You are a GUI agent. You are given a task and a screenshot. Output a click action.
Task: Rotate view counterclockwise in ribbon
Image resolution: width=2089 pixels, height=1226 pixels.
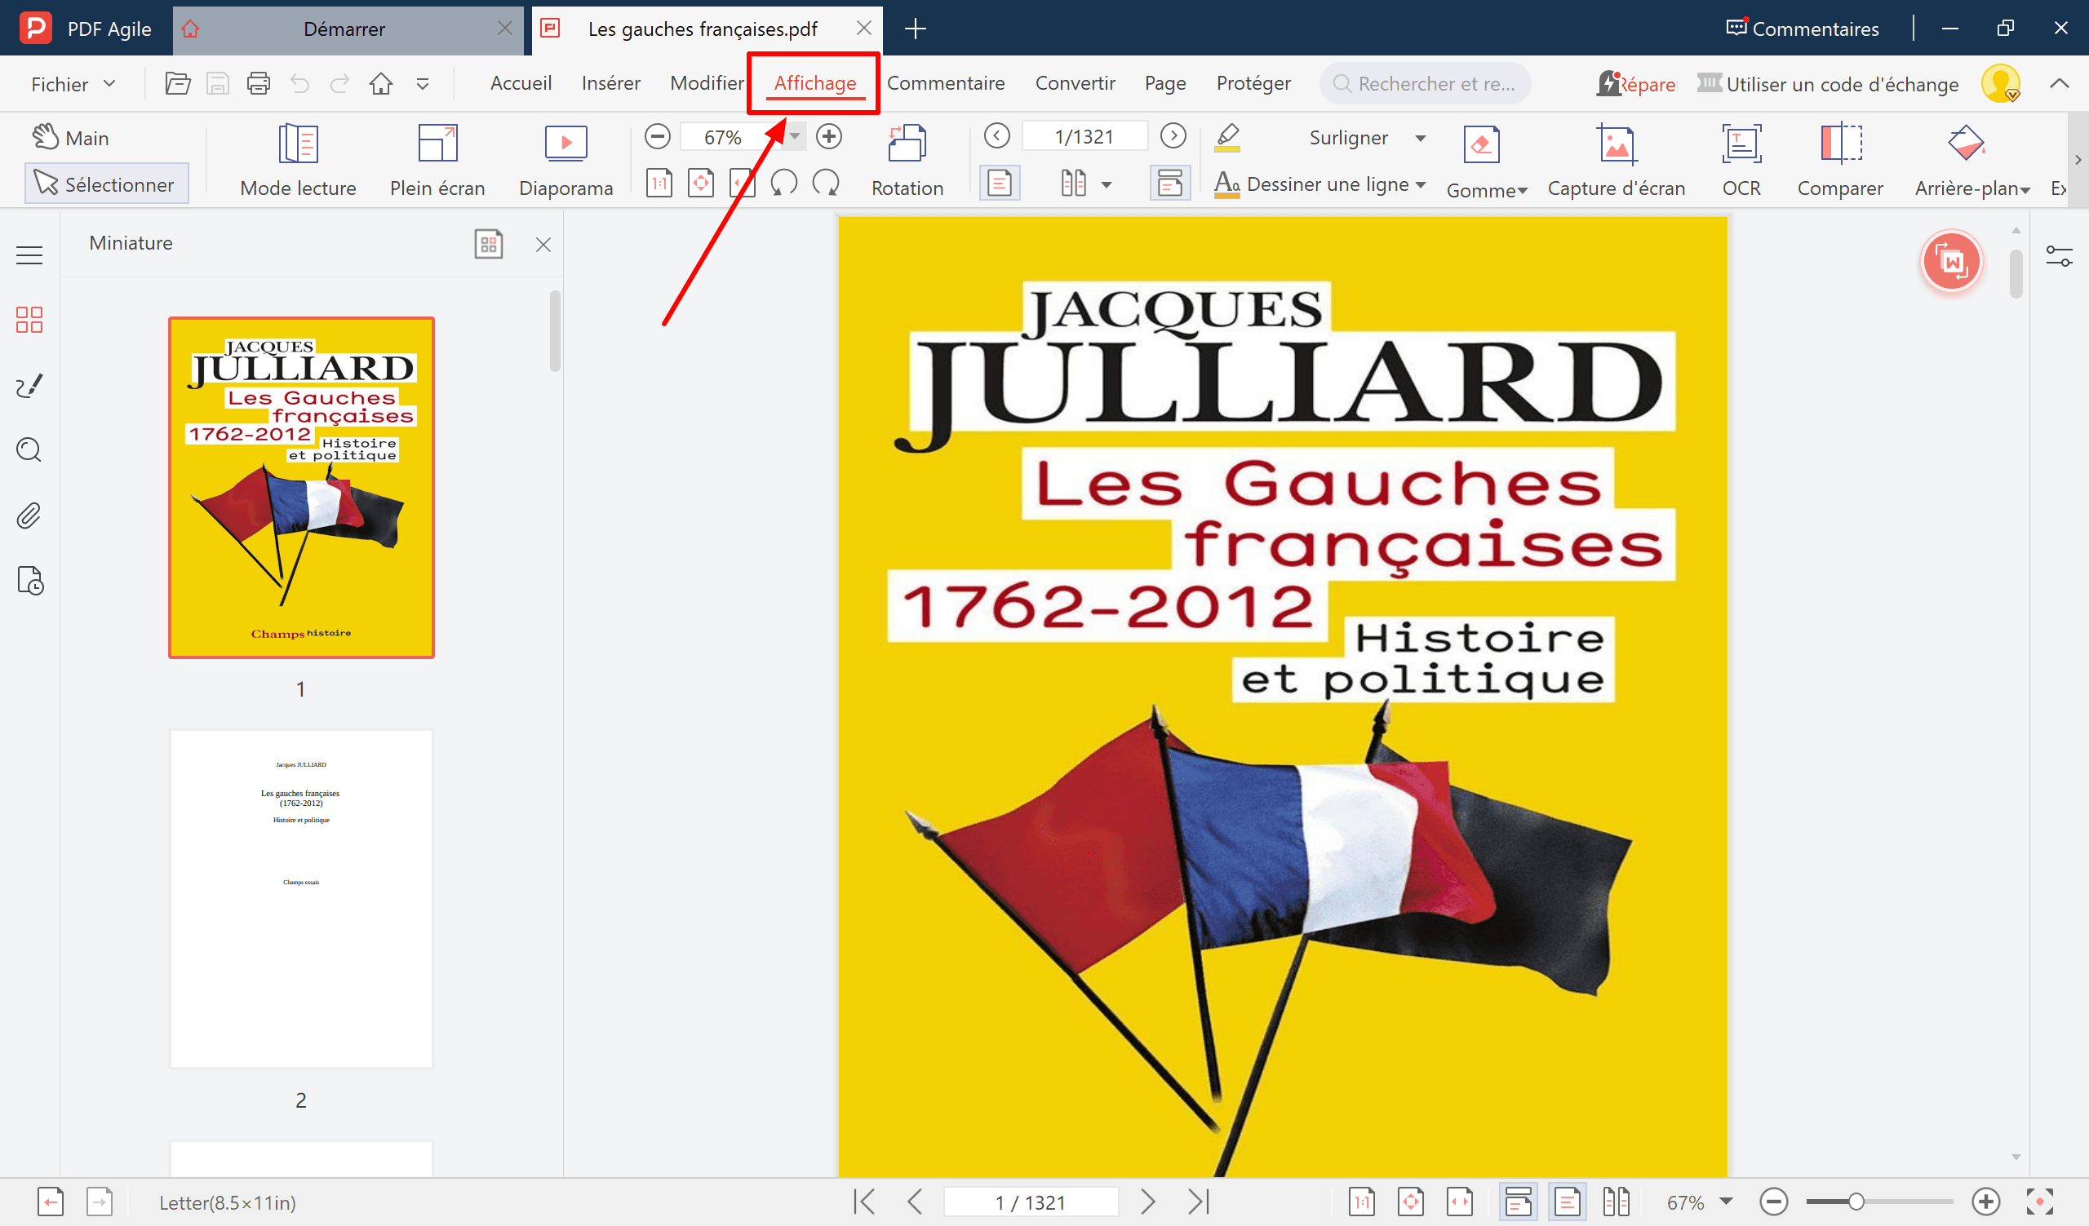(784, 183)
